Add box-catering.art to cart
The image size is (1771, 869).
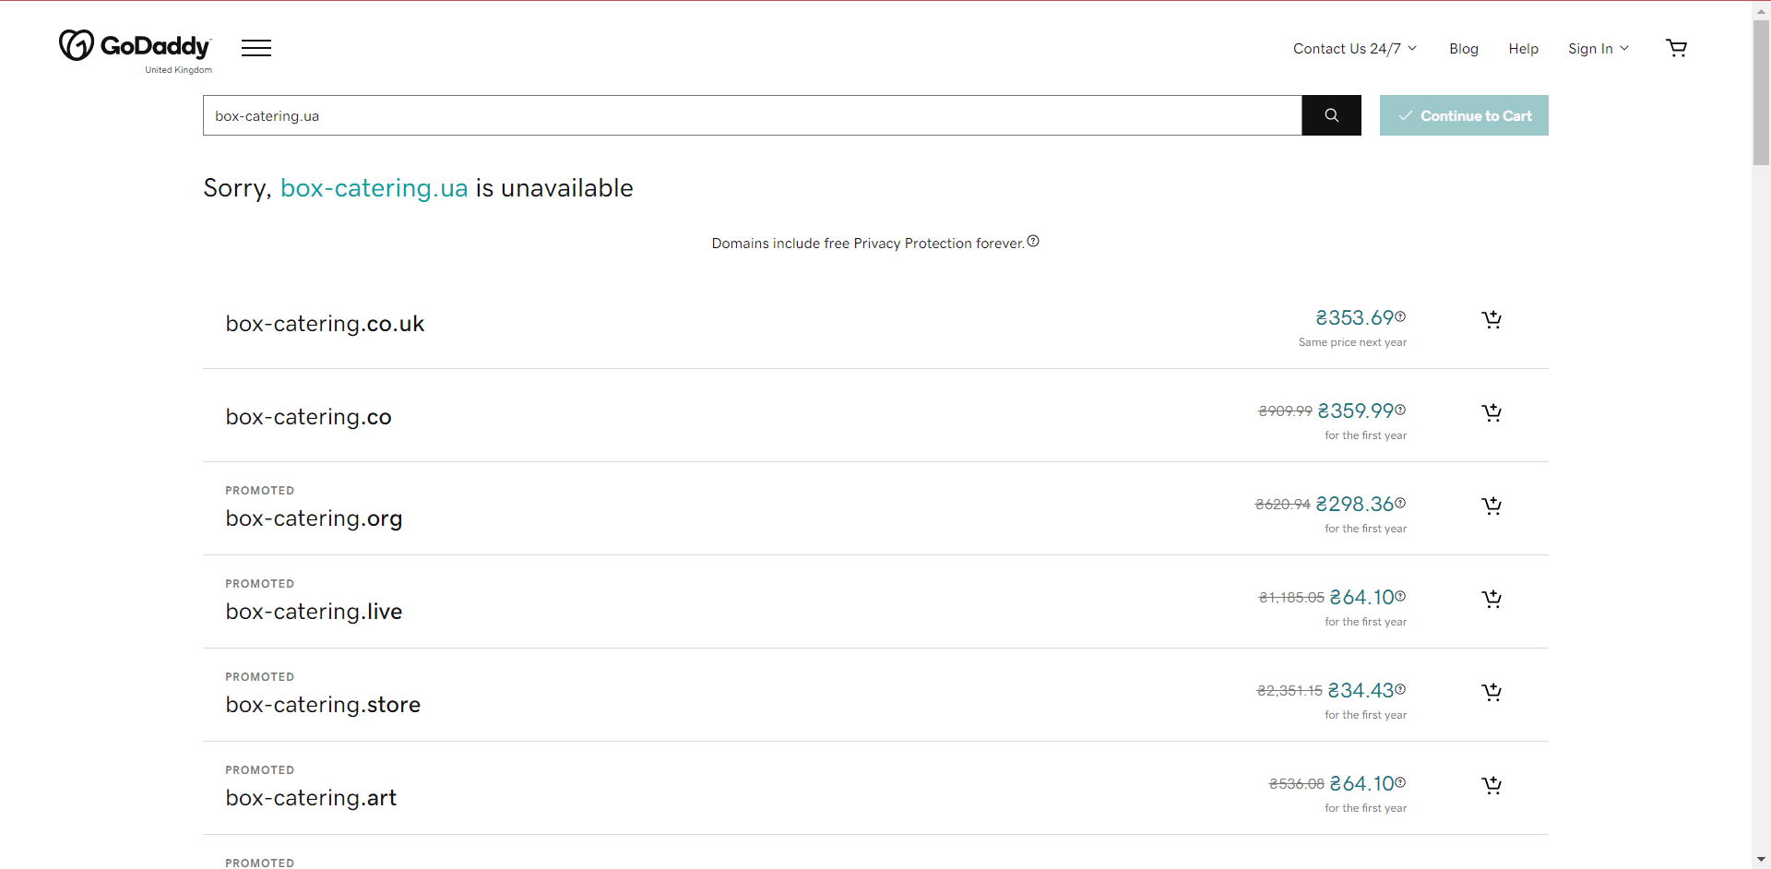pos(1492,785)
